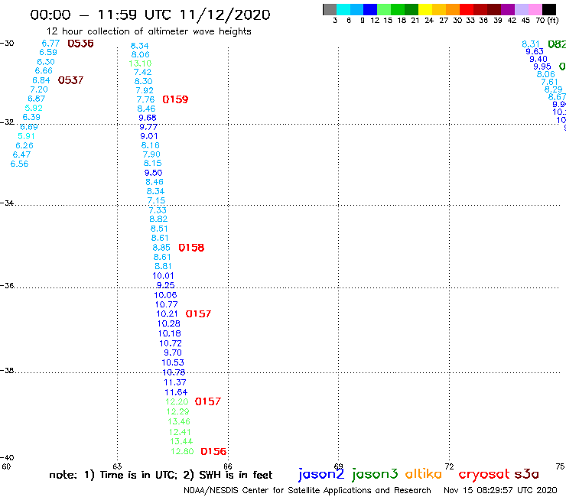The height and width of the screenshot is (497, 566).
Task: Click the red time label 0156
Action: (213, 452)
